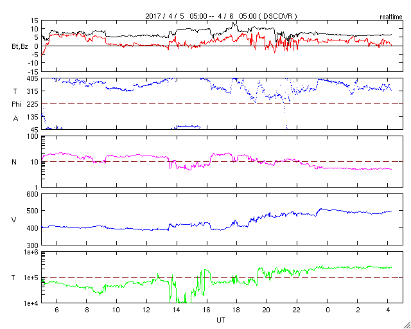411x329 pixels.
Task: Click the "18" hour tick on UT axis
Action: click(237, 310)
